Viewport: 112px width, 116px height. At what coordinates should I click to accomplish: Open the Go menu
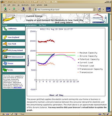(19, 5)
